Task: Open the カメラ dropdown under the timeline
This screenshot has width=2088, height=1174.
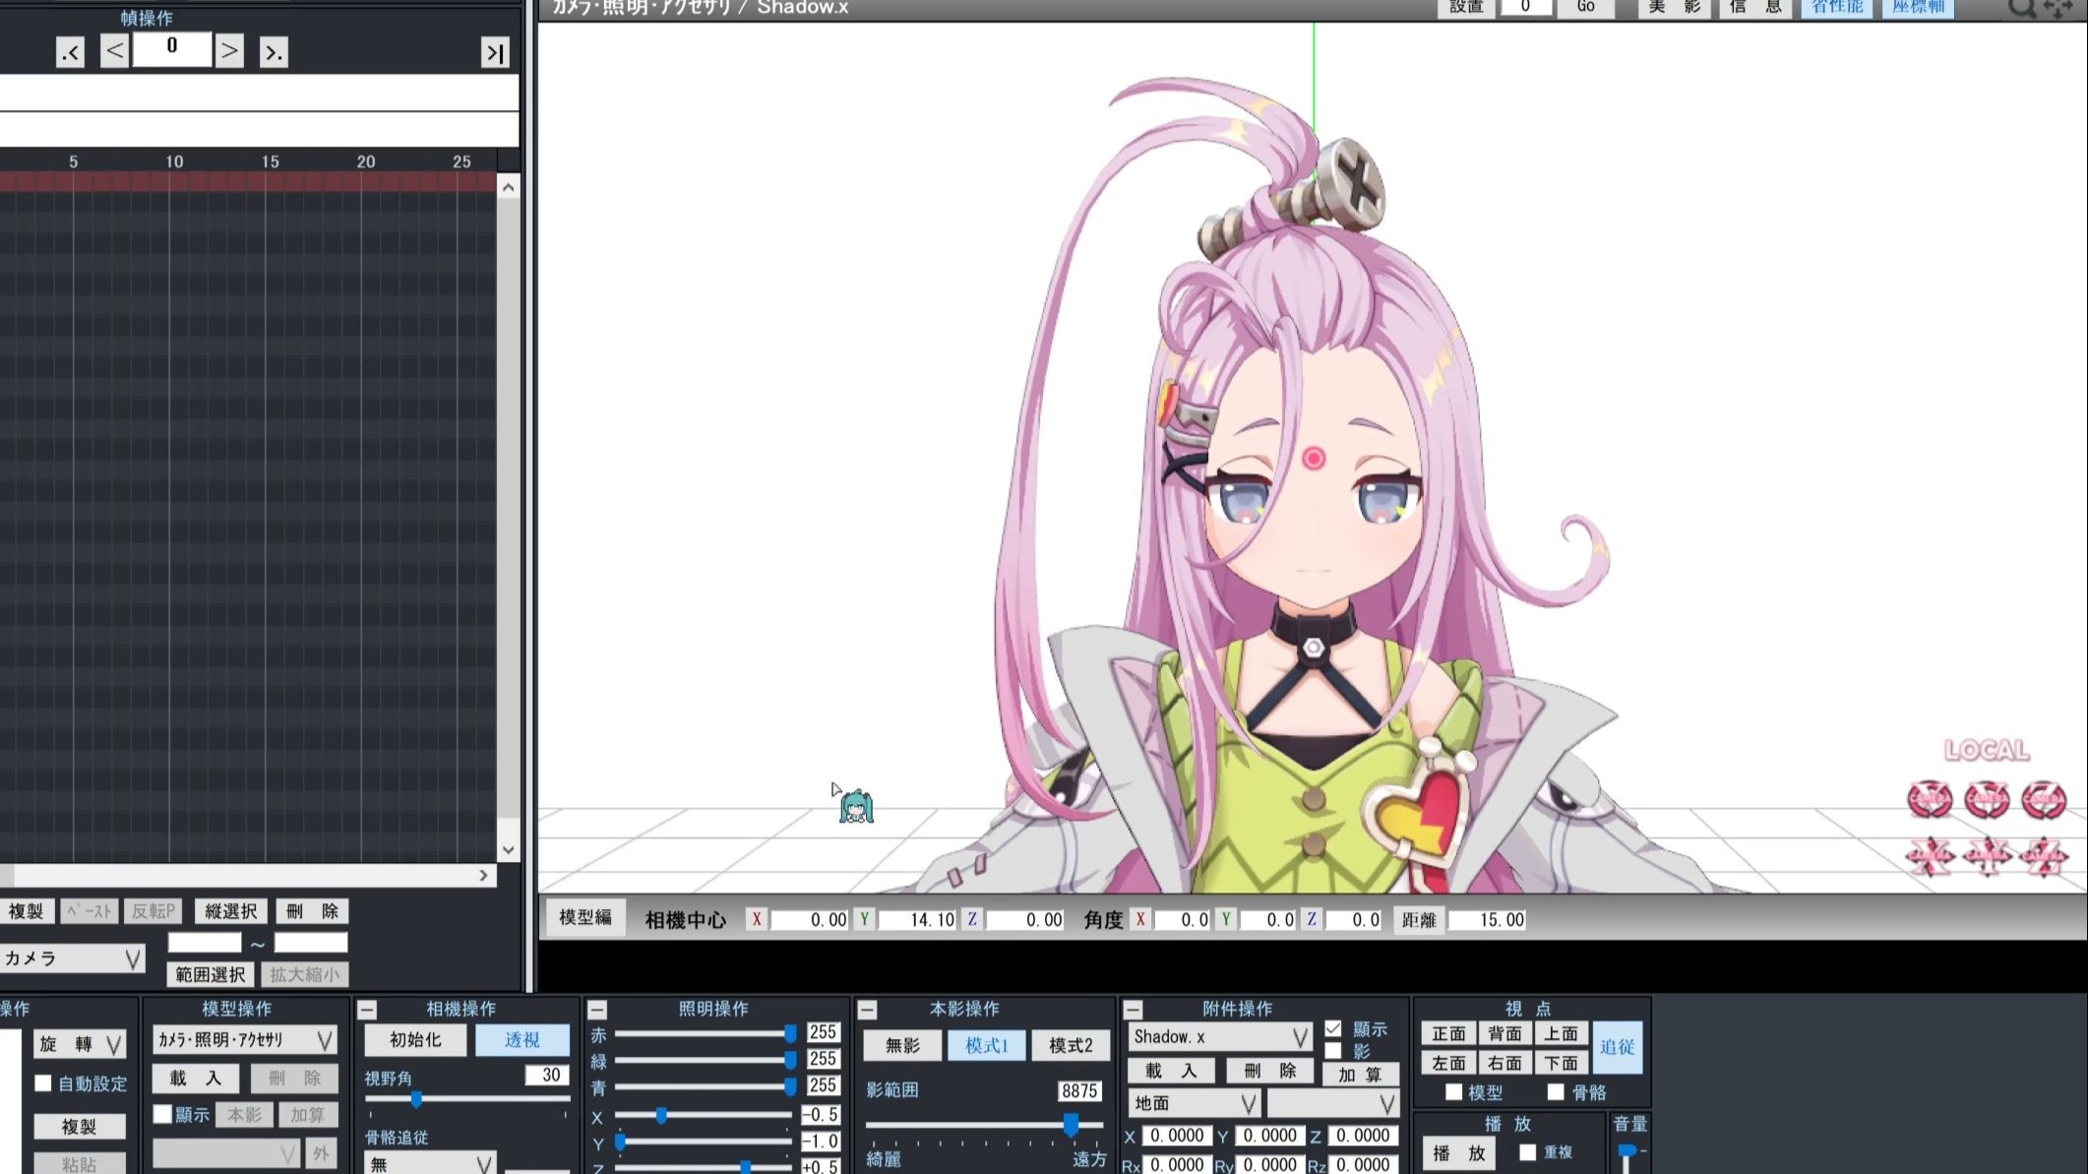Action: pos(73,958)
